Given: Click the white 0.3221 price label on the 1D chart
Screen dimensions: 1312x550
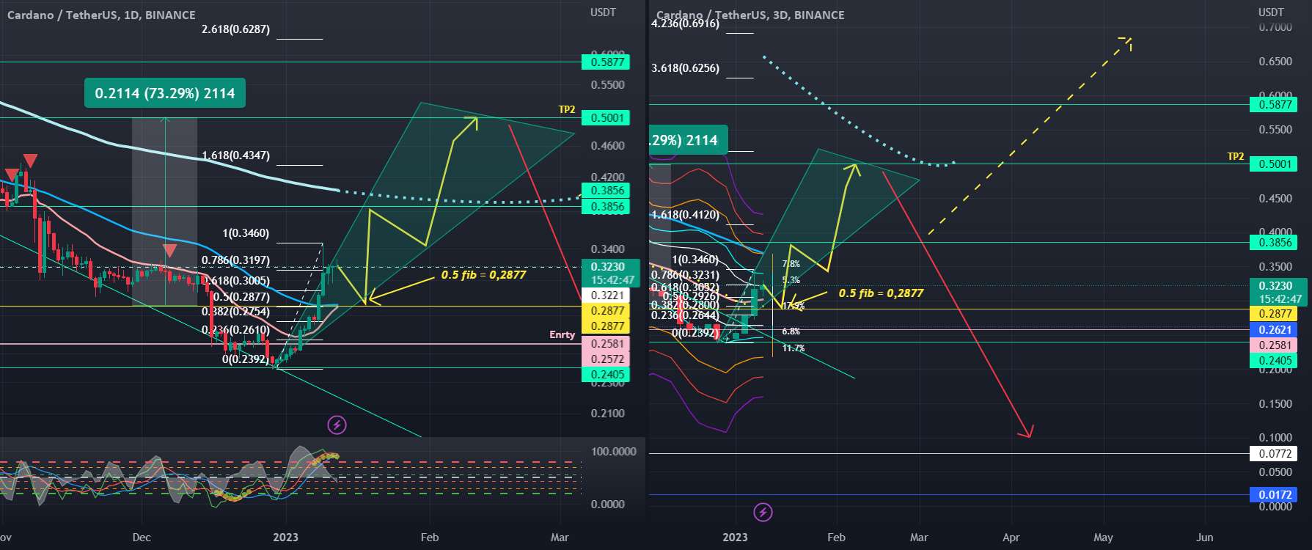Looking at the screenshot, I should 607,296.
